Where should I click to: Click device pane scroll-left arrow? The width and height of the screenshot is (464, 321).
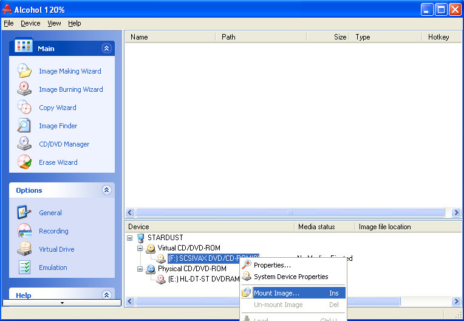click(130, 301)
